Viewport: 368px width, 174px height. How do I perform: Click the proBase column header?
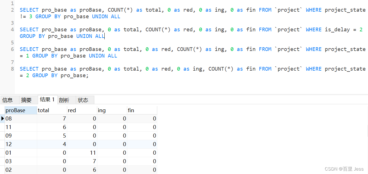(21, 110)
